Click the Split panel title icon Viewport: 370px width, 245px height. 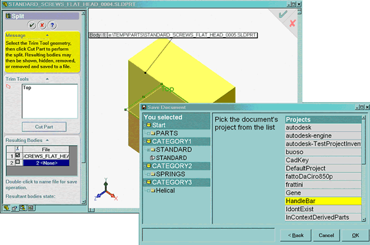click(x=8, y=16)
